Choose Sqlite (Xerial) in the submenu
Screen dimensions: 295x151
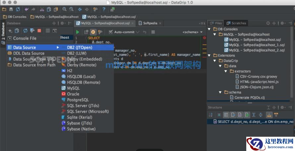[87, 117]
